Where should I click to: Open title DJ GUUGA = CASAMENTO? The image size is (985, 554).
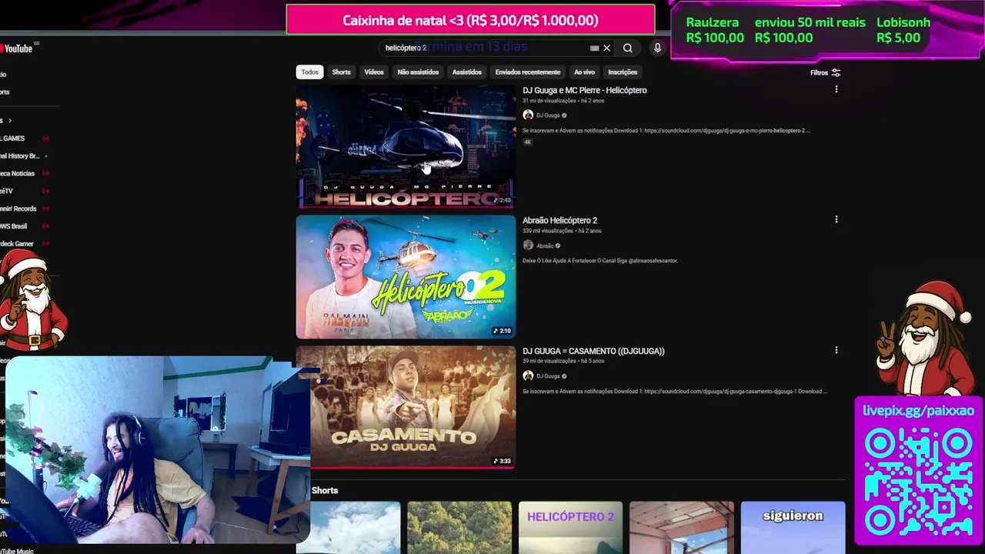[593, 351]
